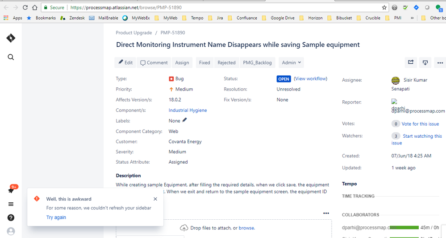Image resolution: width=446 pixels, height=238 pixels.
Task: Click Try again in sidebar error
Action: (x=56, y=217)
